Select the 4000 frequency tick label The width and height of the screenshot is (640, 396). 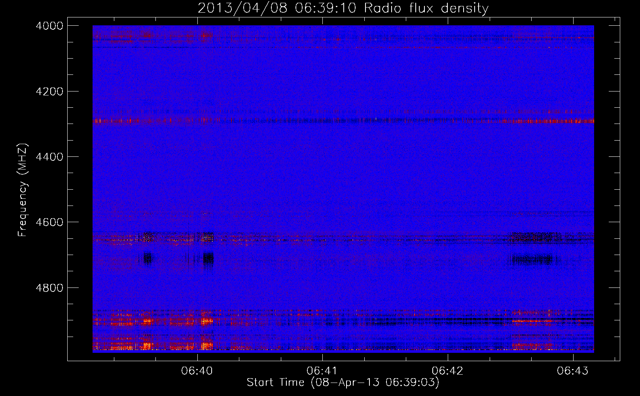(49, 26)
